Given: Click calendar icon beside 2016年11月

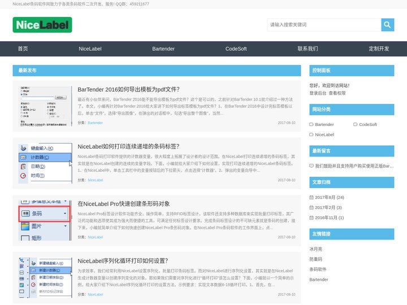Looking at the screenshot, I should 311,217.
